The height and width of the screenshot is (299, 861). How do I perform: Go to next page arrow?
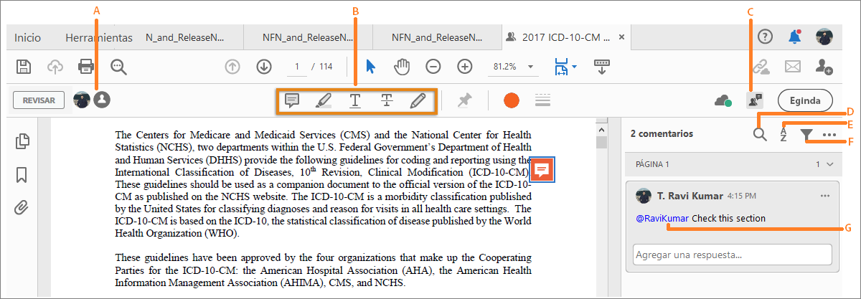264,67
